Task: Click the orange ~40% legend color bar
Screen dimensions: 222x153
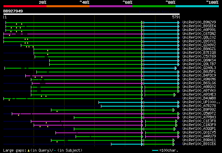Action: 68,6
